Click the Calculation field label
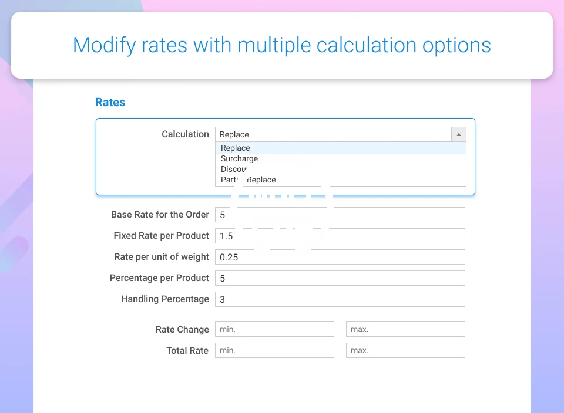 coord(185,134)
